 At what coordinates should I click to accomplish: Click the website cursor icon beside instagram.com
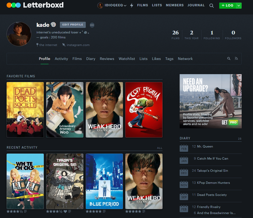64,45
